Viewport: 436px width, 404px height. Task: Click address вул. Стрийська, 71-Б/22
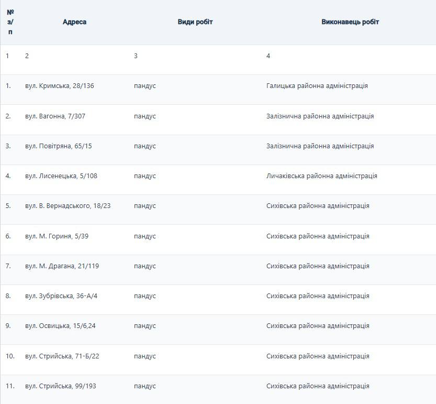click(62, 356)
